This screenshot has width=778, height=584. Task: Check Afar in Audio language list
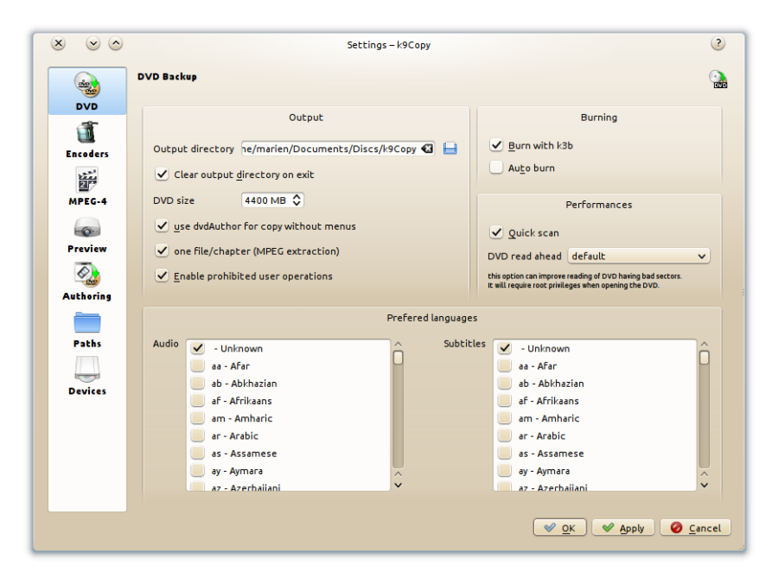tap(198, 365)
